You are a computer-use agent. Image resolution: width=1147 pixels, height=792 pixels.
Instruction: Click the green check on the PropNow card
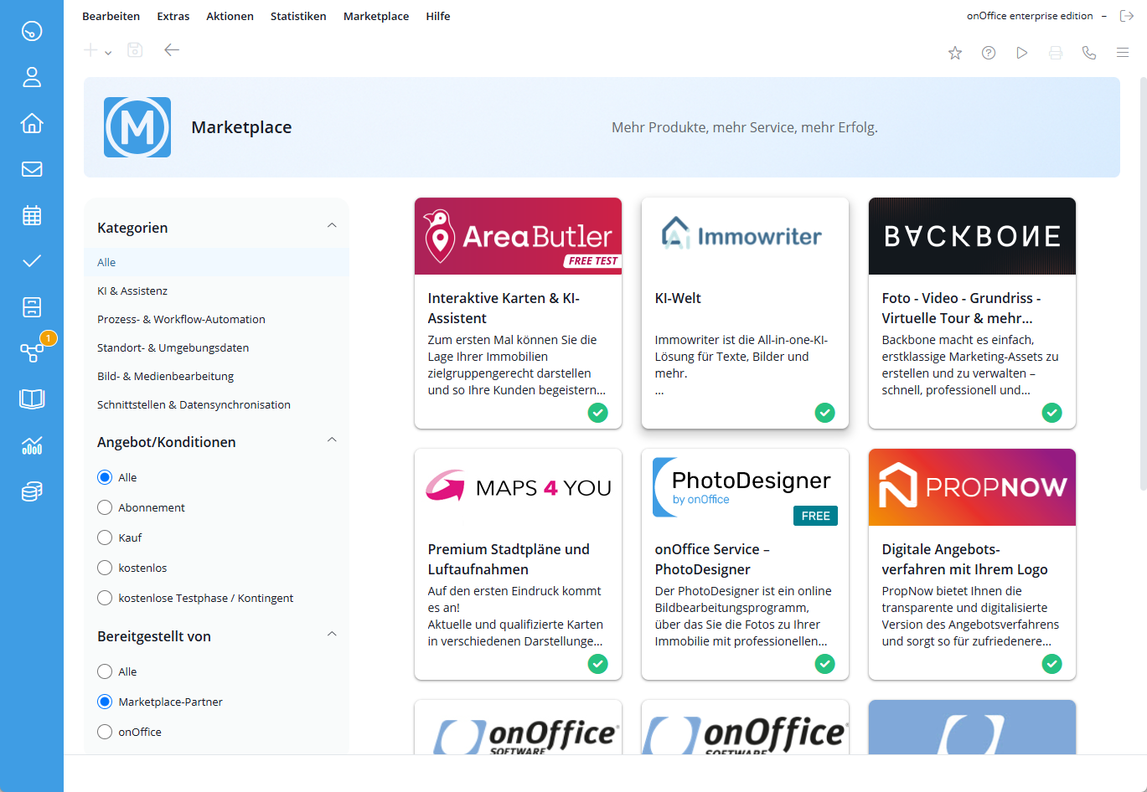pyautogui.click(x=1051, y=663)
